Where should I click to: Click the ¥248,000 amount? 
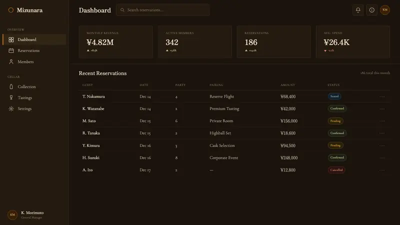[289, 157]
